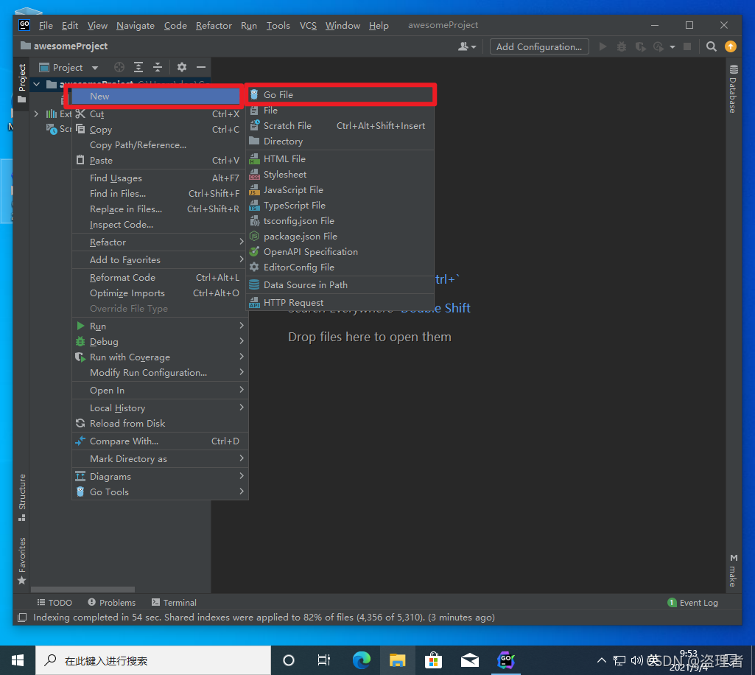Viewport: 755px width, 675px height.
Task: Click Add Configuration... button
Action: (x=538, y=46)
